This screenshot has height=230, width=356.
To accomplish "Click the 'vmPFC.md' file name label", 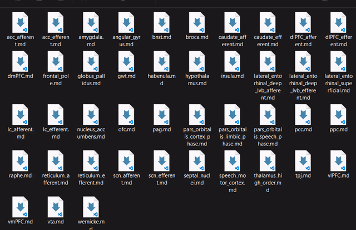I will click(20, 222).
